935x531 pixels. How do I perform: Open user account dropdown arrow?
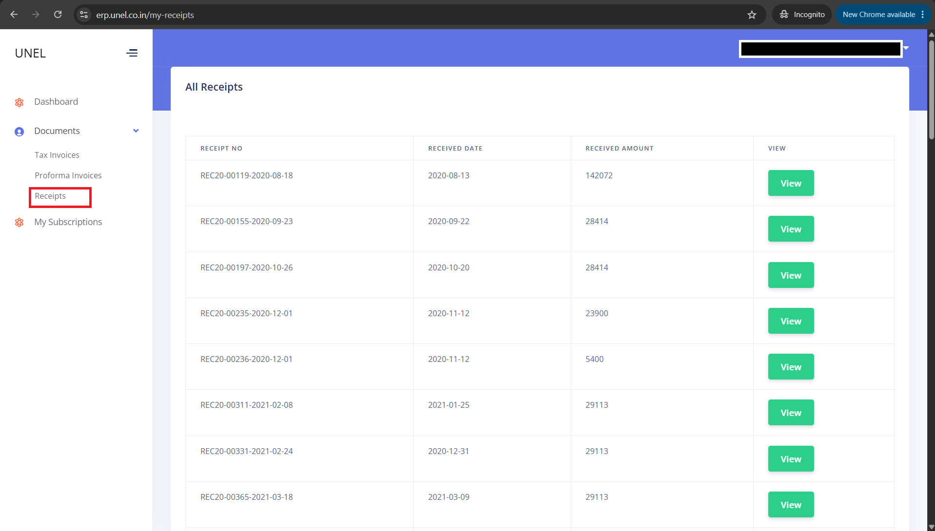(906, 48)
